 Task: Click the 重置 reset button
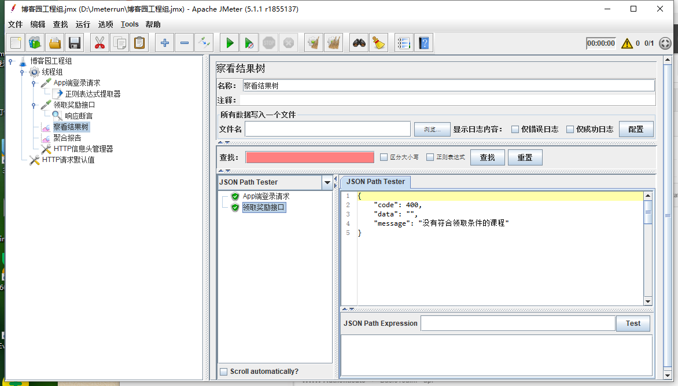tap(525, 157)
